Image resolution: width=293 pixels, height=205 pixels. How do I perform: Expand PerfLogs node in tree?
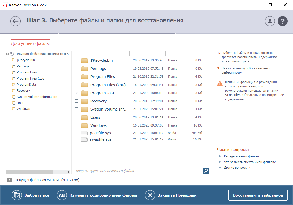tap(9, 66)
